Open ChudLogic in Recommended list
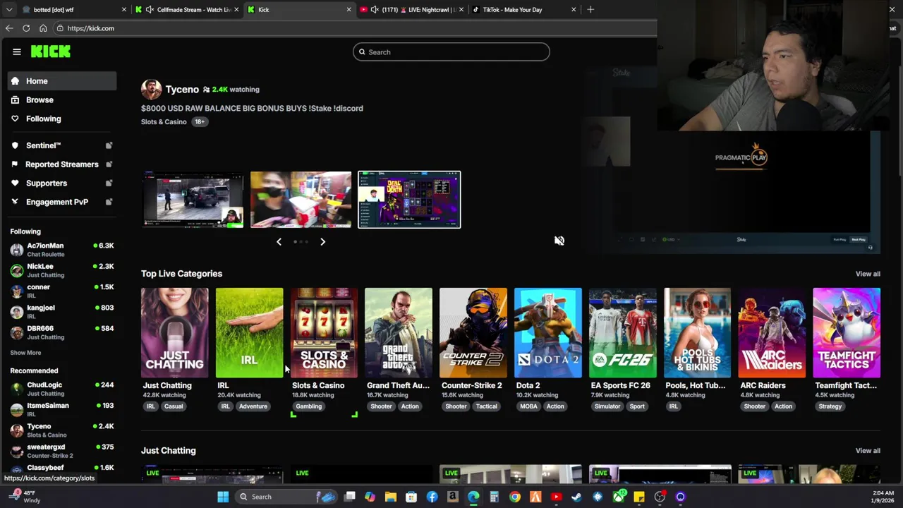903x508 pixels. point(62,389)
